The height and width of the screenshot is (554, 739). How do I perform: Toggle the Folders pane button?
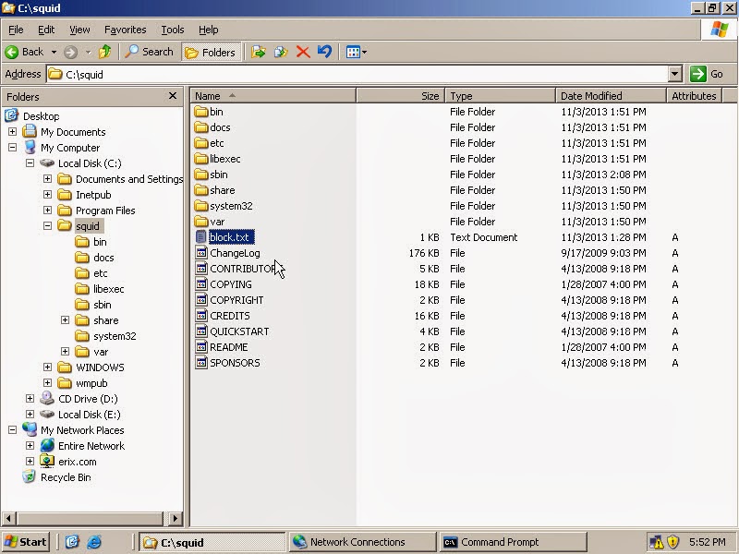tap(211, 53)
